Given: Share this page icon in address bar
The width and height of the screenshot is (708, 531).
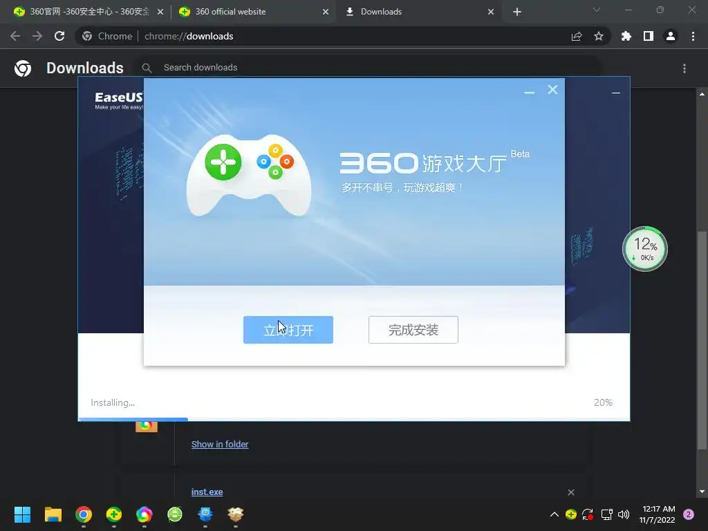Looking at the screenshot, I should tap(577, 36).
